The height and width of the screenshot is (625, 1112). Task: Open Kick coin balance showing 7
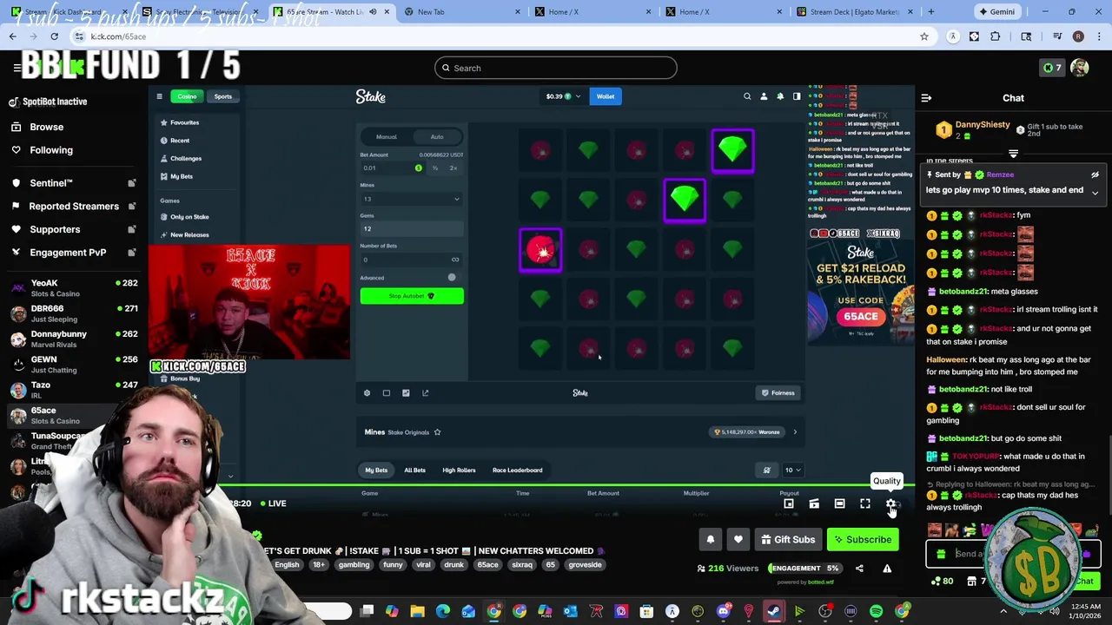pyautogui.click(x=1051, y=68)
